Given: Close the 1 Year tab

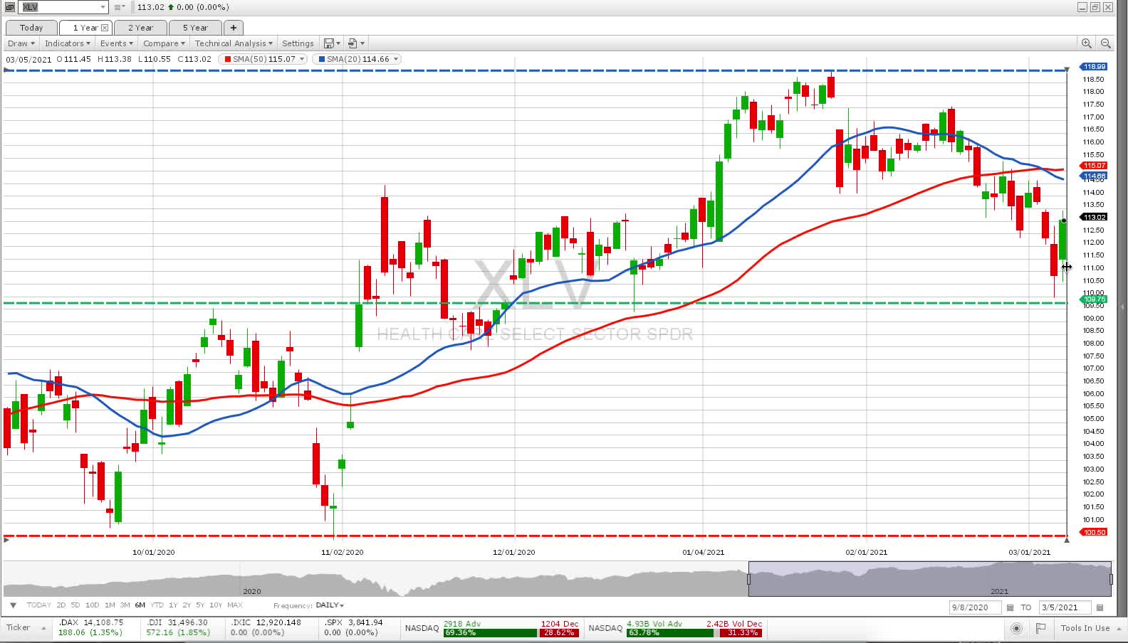Looking at the screenshot, I should click(x=105, y=28).
